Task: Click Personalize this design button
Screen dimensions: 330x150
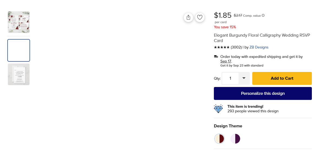Action: [x=263, y=93]
